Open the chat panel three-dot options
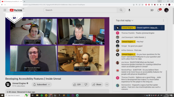This screenshot has height=97, width=174. [163, 20]
